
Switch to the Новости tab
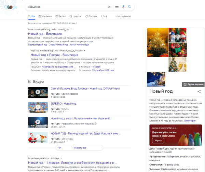point(76,16)
